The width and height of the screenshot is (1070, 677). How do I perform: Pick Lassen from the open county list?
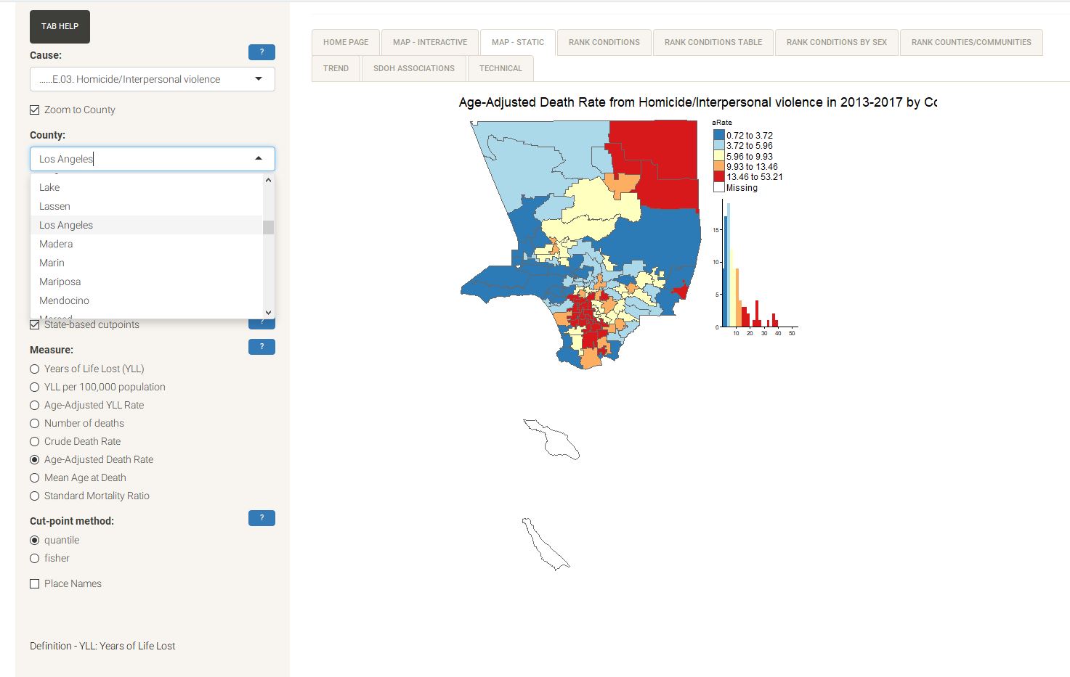tap(54, 206)
